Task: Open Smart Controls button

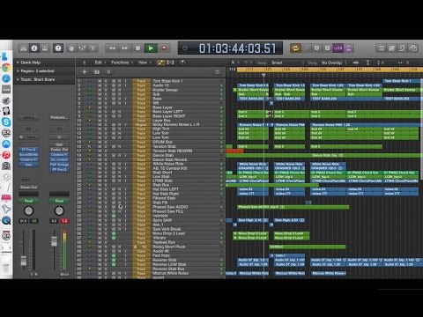Action: coord(71,48)
